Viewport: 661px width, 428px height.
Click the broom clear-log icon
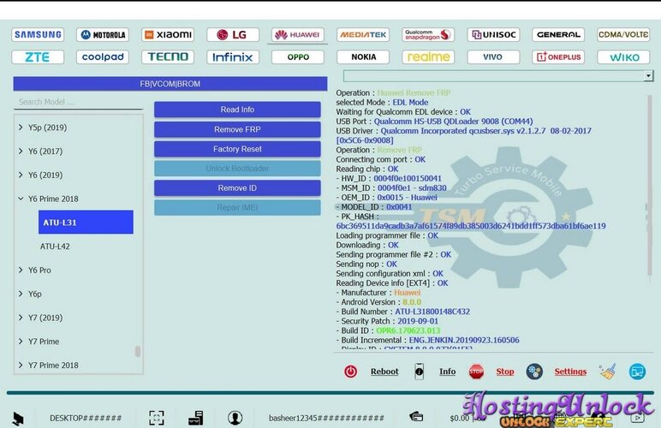[607, 372]
